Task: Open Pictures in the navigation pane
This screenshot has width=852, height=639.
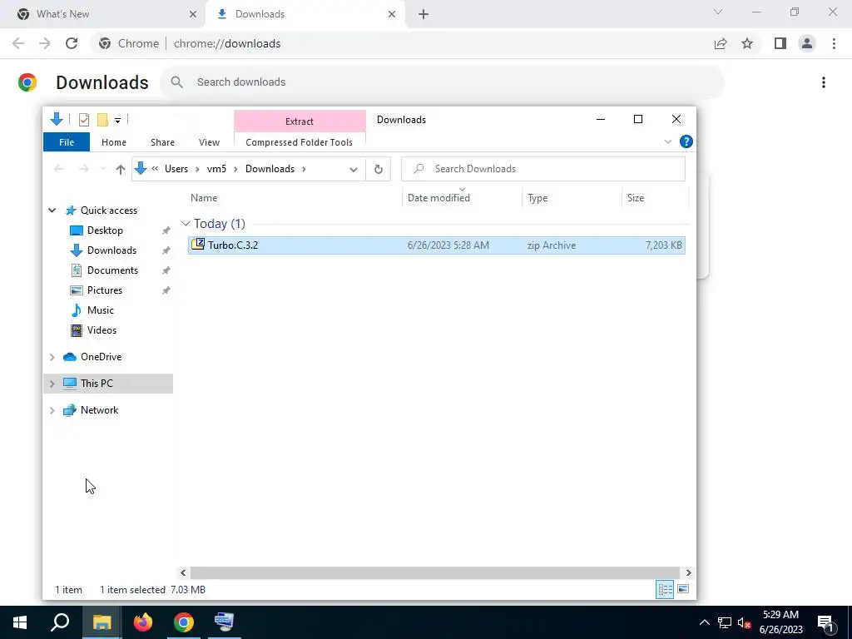Action: click(x=104, y=290)
